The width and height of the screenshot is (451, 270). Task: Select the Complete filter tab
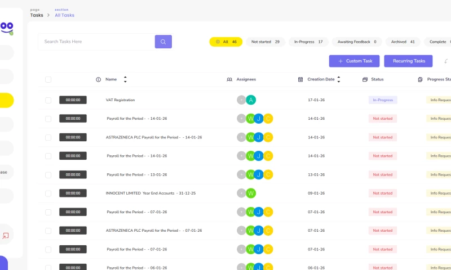[437, 42]
